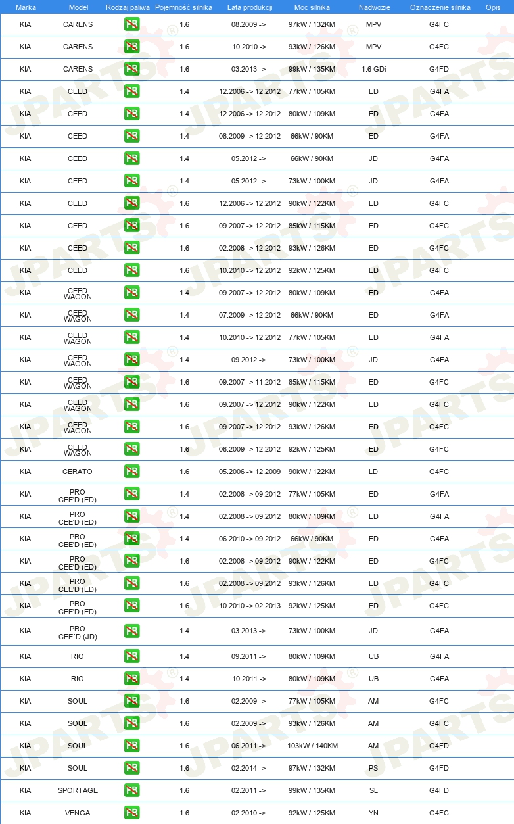Click the 07.2009 -> 12.2012 production years cell
The image size is (514, 824).
pos(250,315)
